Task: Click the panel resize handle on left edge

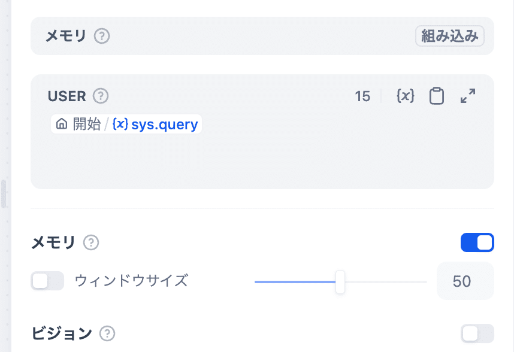Action: point(4,195)
